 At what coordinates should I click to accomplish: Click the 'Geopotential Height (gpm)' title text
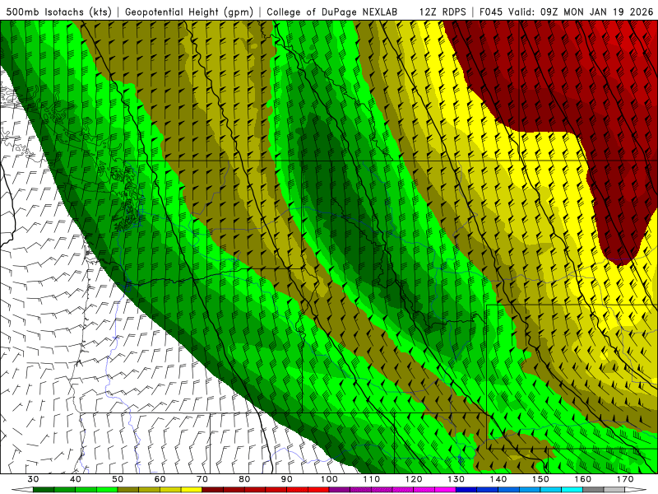[189, 12]
